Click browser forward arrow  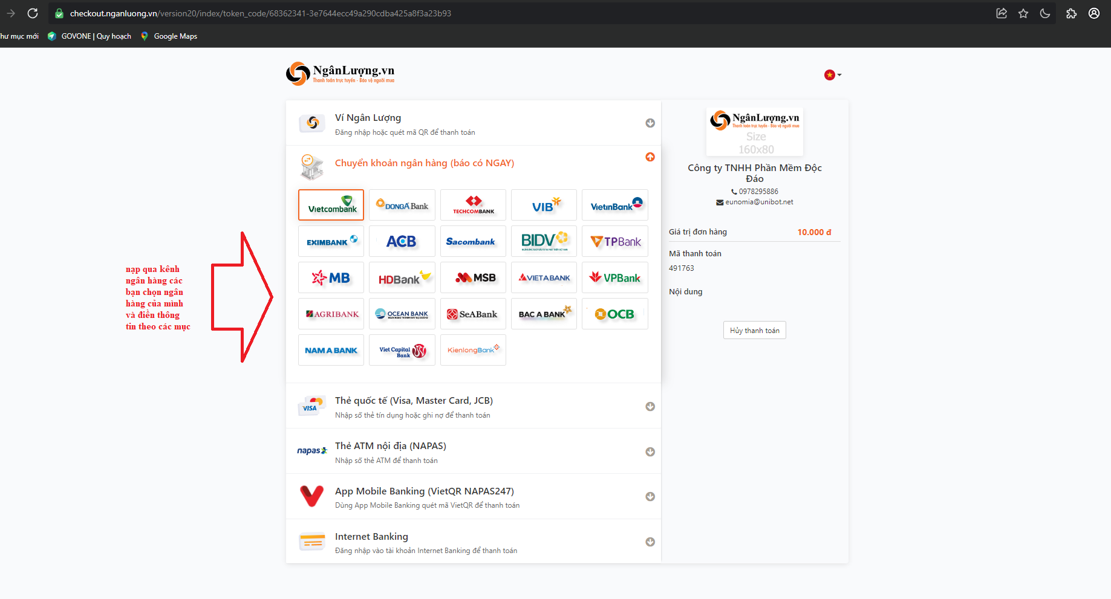(11, 13)
